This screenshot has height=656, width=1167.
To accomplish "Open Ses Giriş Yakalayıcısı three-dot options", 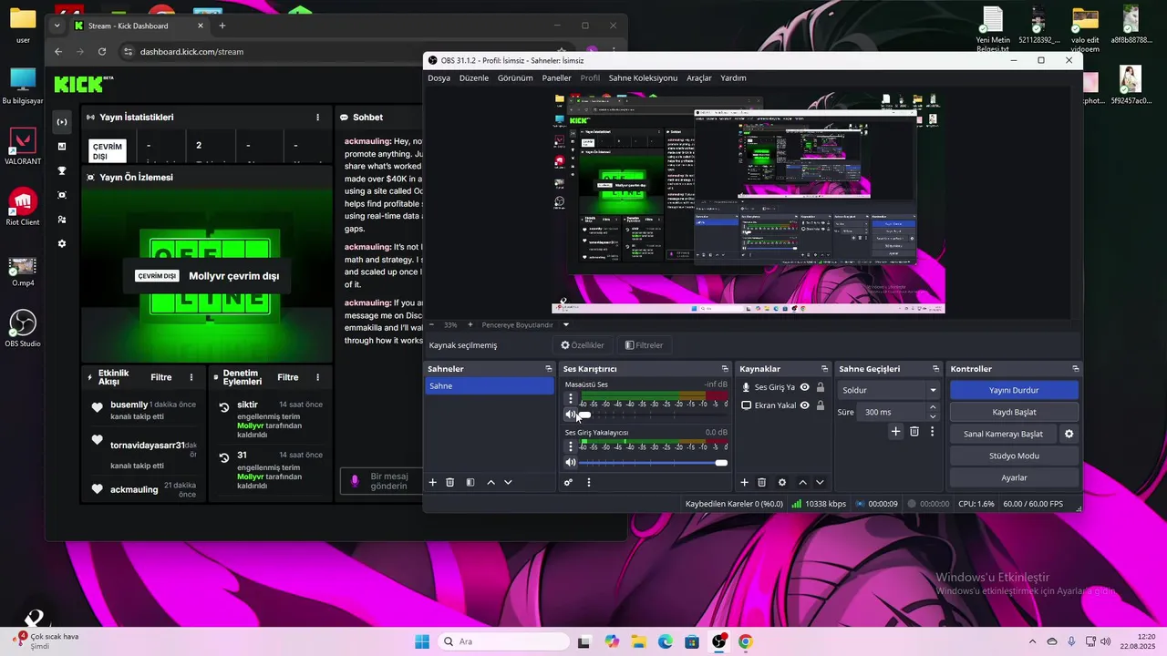I will [x=571, y=446].
